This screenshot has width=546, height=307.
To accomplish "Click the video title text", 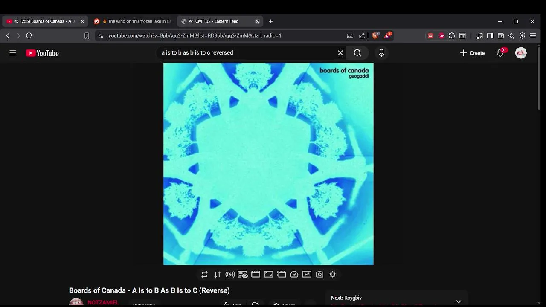I will click(149, 290).
